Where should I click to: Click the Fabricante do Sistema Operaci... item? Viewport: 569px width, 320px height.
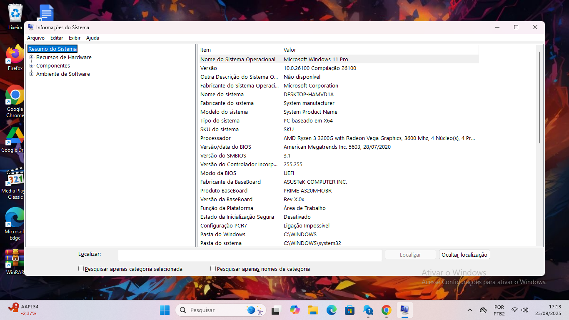pyautogui.click(x=240, y=86)
